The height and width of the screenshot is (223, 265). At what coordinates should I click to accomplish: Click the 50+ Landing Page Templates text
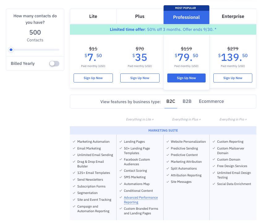[137, 151]
